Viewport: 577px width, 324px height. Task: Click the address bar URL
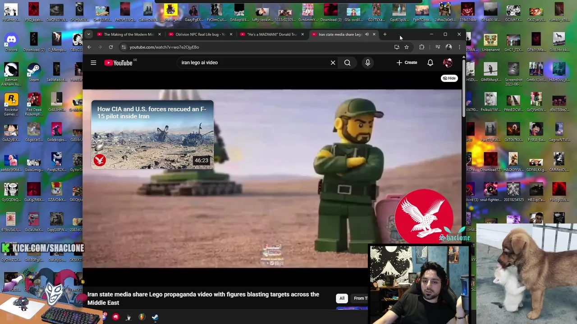coord(164,47)
